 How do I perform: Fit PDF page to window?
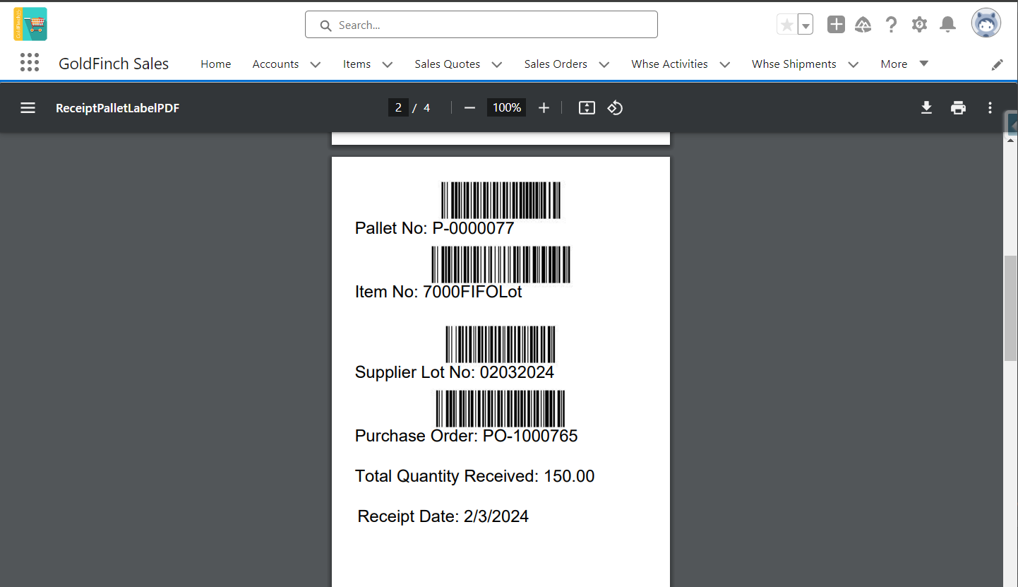point(587,107)
